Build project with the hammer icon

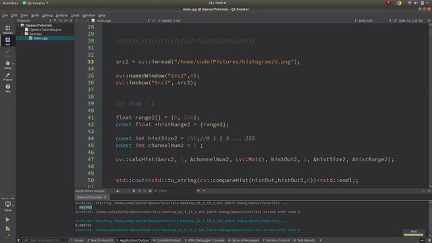7,236
